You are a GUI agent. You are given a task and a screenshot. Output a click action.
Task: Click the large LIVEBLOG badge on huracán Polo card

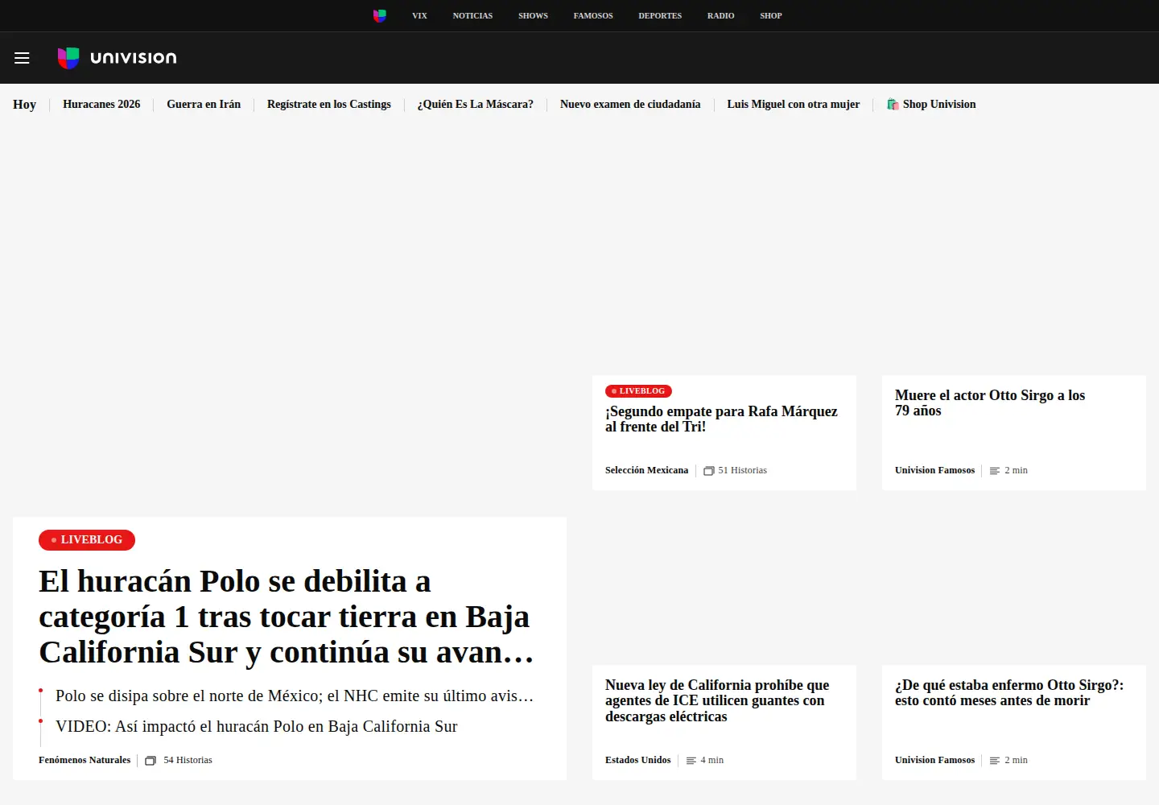point(87,540)
